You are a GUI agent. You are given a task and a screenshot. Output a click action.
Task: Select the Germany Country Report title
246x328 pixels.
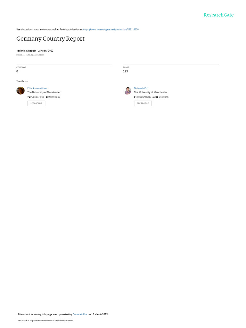click(x=50, y=39)
